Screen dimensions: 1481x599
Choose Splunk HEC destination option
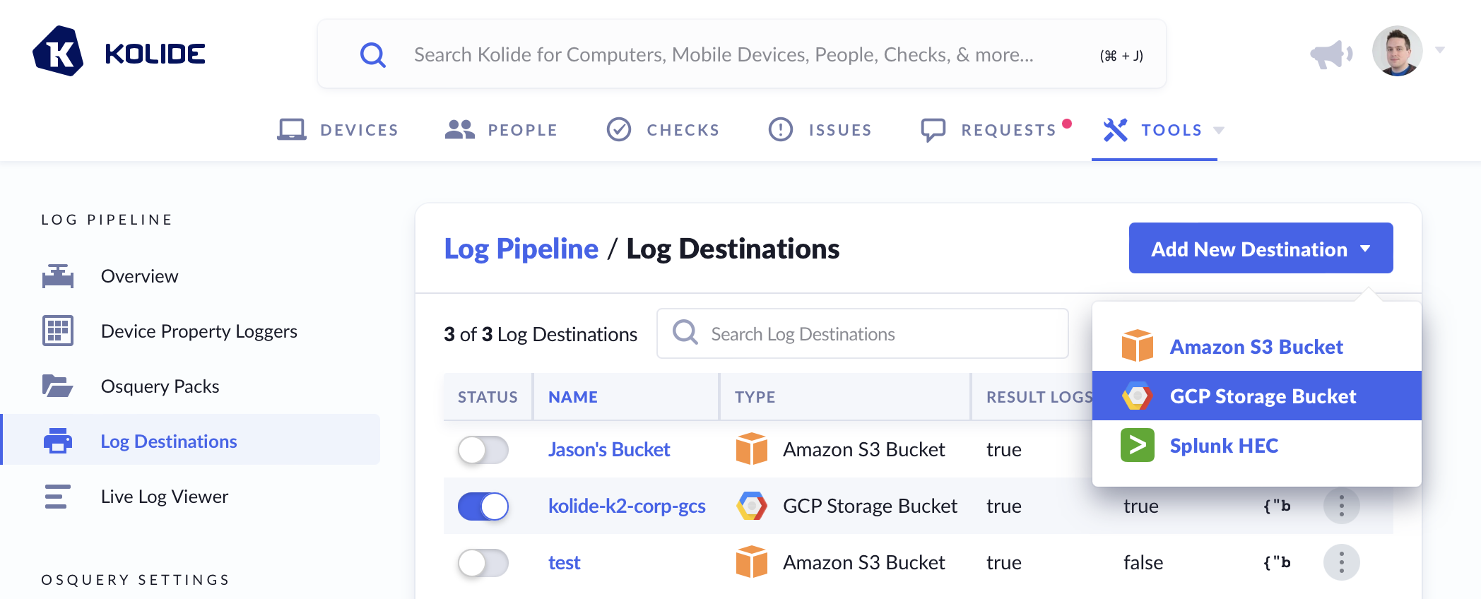(1224, 446)
